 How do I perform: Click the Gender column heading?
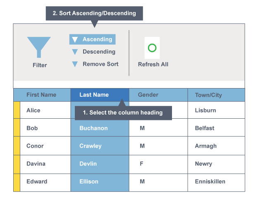(x=148, y=95)
